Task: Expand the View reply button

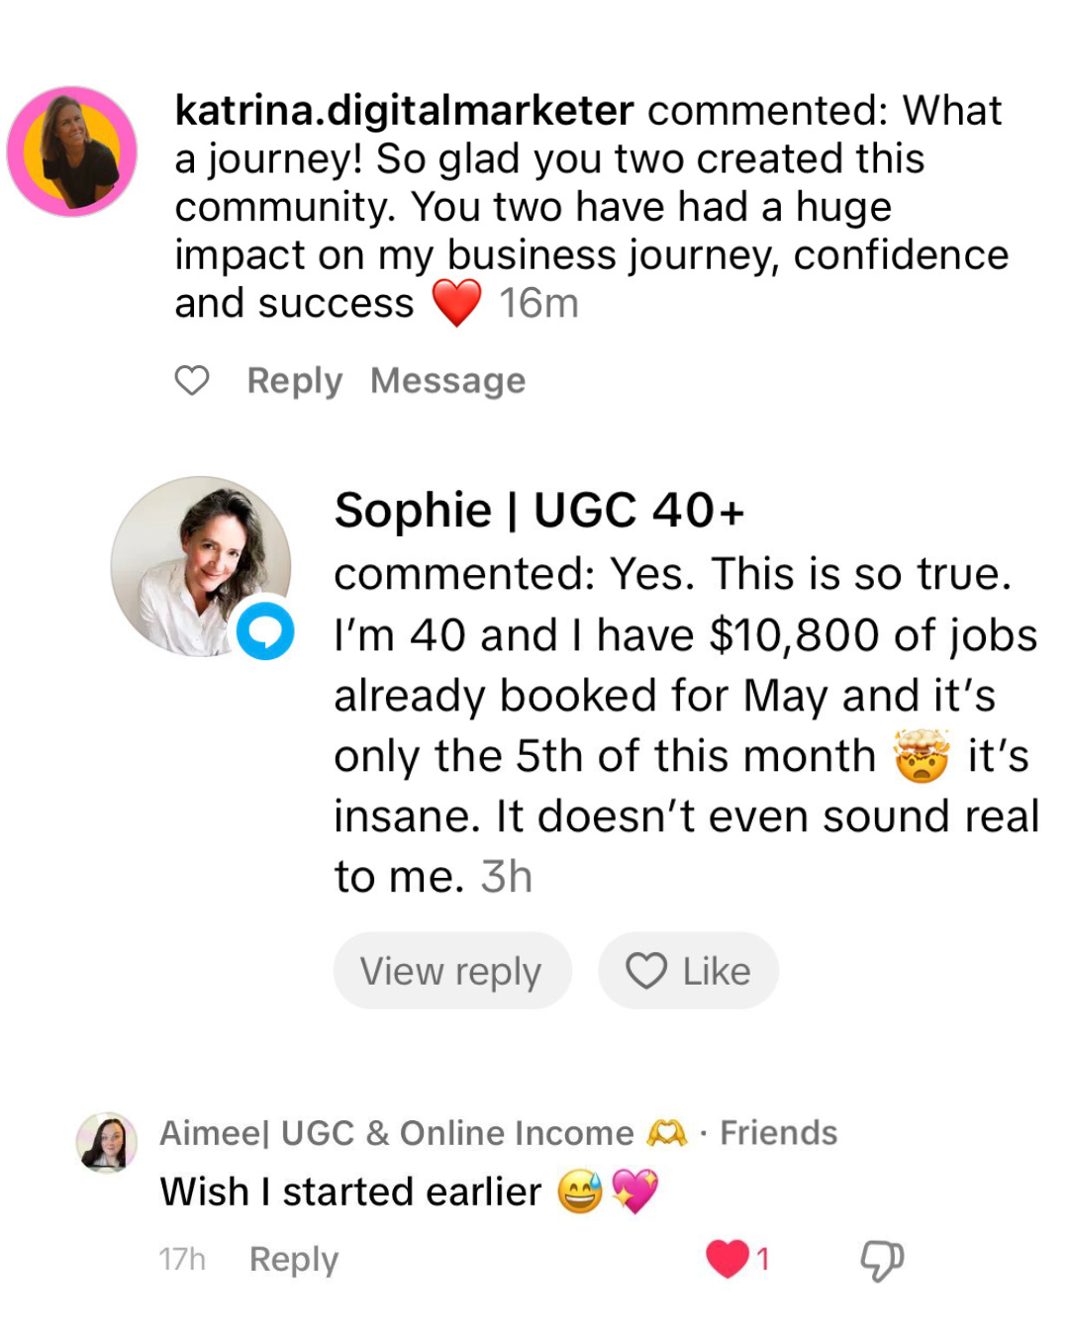Action: [x=451, y=971]
